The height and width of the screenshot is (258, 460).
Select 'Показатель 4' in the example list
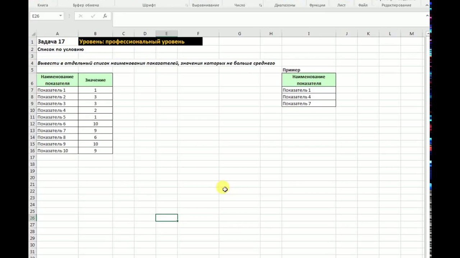309,97
